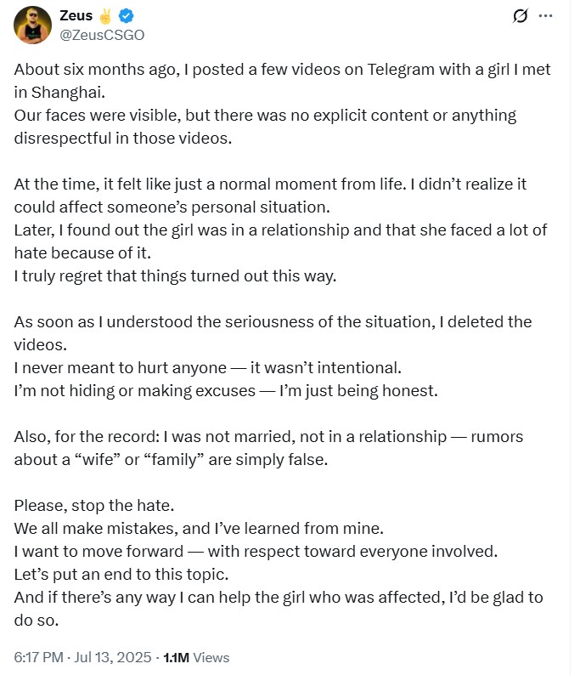This screenshot has height=675, width=580.
Task: Open Zeus's profile picture avatar
Action: pos(33,26)
